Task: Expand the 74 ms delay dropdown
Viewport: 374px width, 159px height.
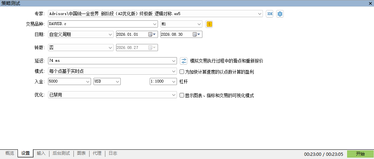Action: 174,61
